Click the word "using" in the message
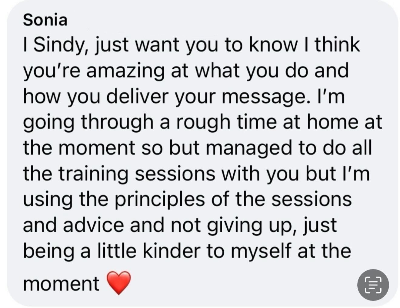Viewport: 400px width, 308px height. (x=48, y=200)
